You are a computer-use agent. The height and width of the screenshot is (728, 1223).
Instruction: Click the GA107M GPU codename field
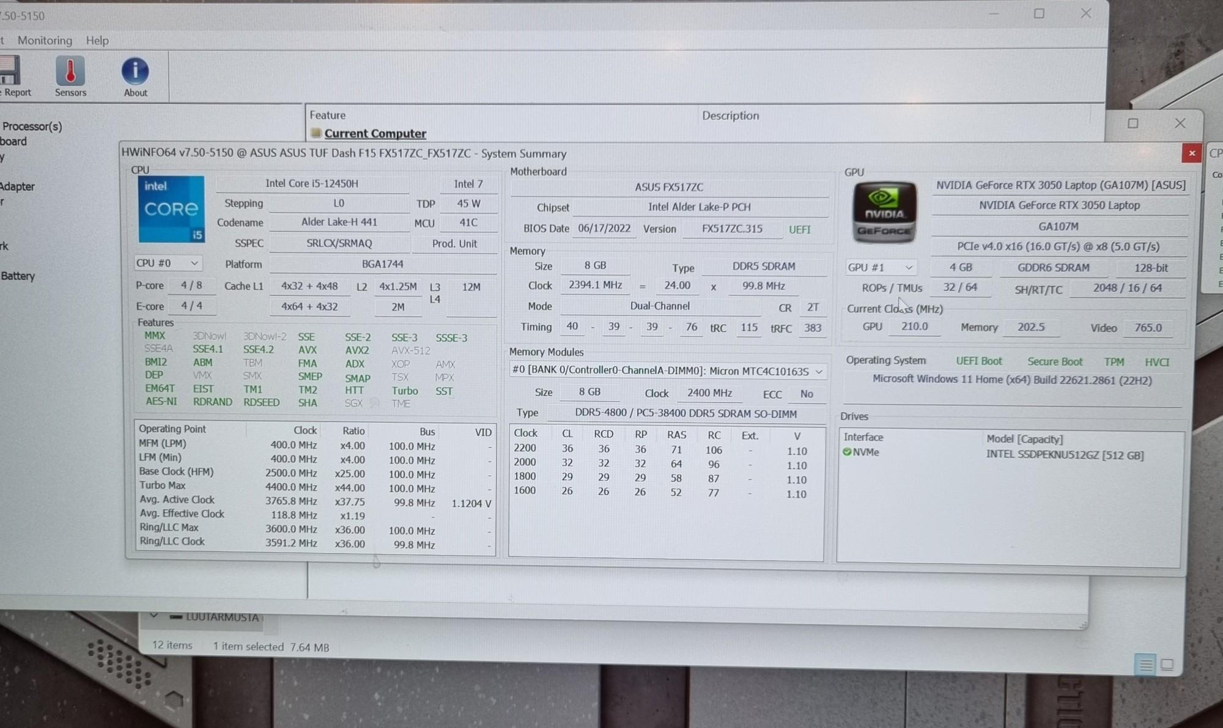(x=1058, y=226)
